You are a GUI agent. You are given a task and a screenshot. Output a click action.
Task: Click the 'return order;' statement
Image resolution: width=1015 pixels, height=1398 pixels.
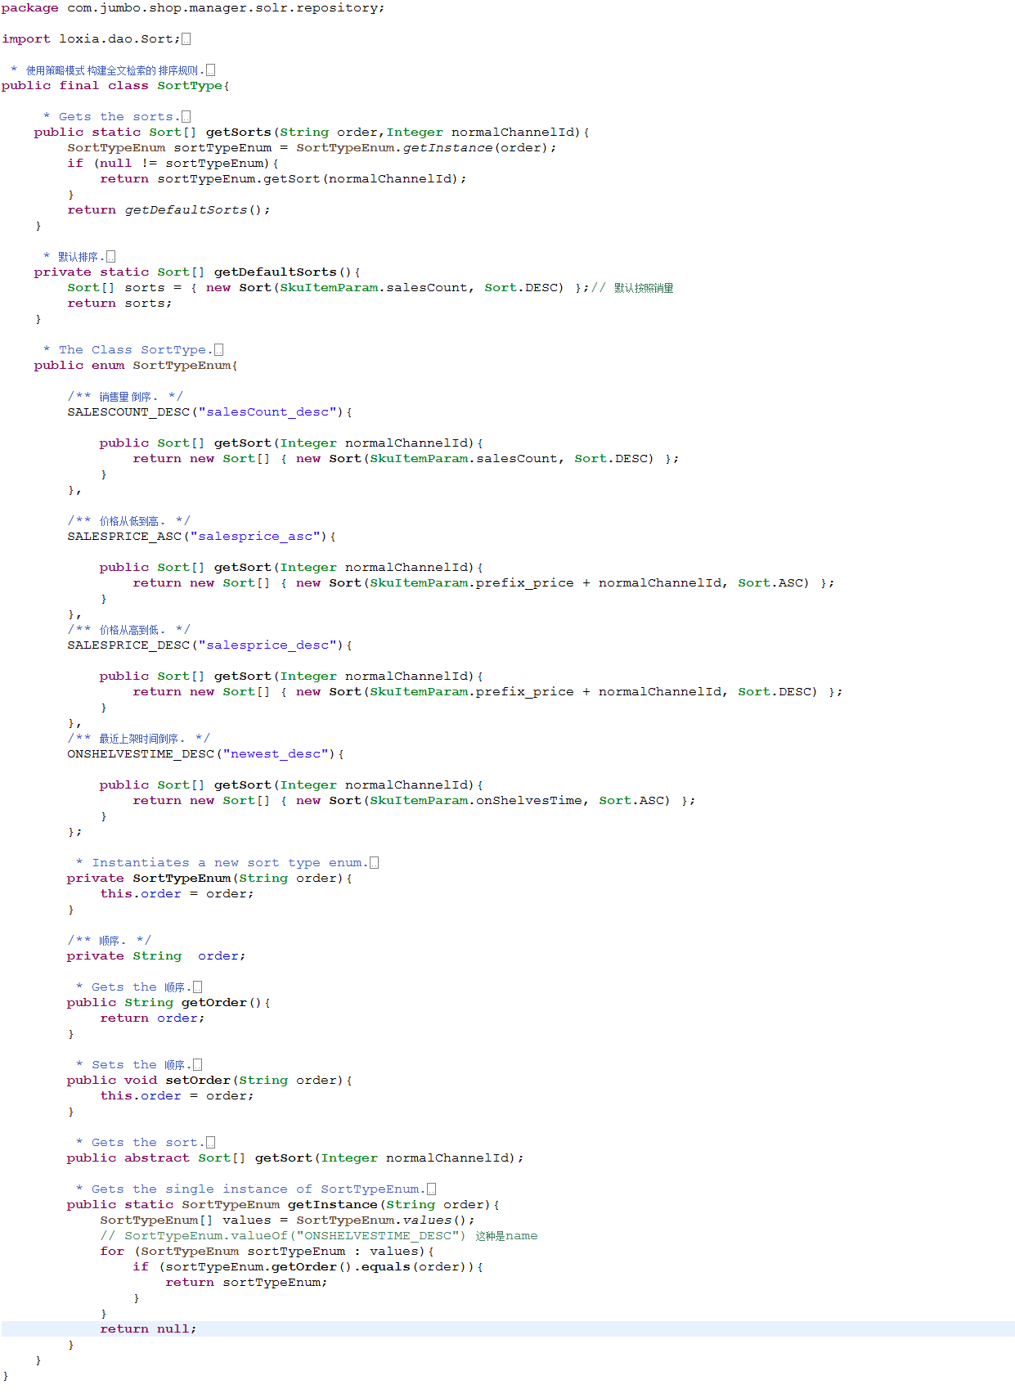point(152,1018)
